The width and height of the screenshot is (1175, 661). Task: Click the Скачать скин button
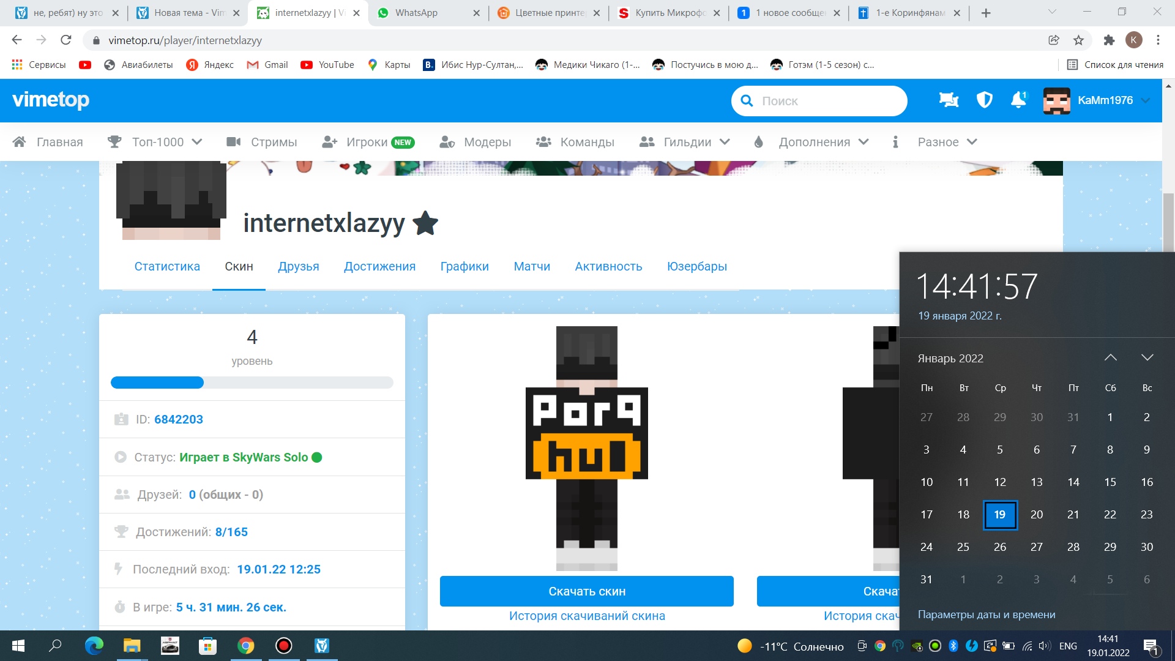586,591
